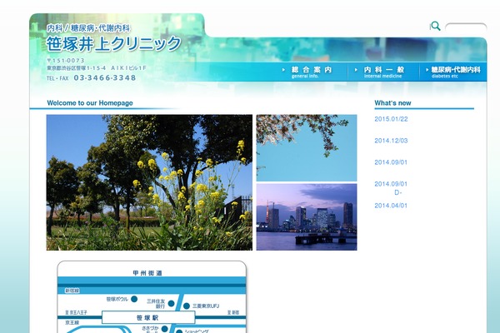
Task: Click the 笹塚駅 station access map
Action: tap(152, 297)
